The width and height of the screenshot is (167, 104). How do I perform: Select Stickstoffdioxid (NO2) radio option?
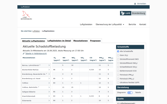point(118,63)
